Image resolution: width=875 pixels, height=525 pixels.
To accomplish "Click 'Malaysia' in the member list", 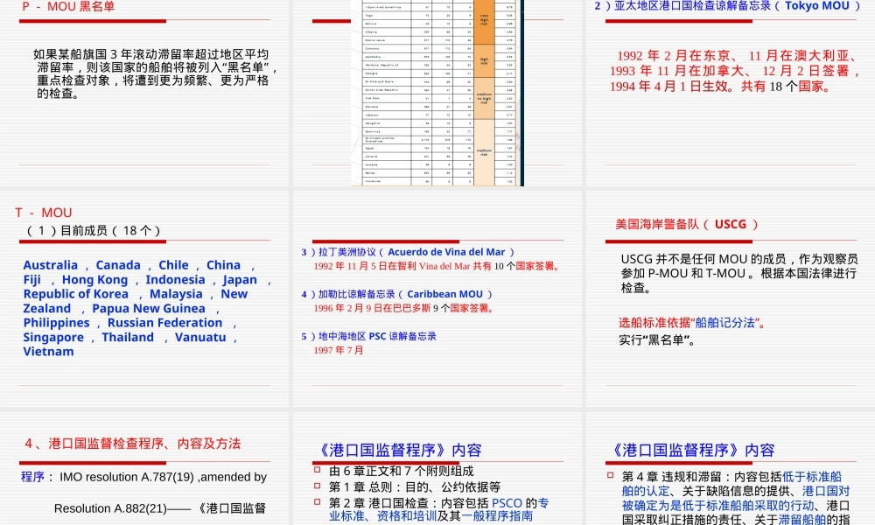I will point(176,294).
